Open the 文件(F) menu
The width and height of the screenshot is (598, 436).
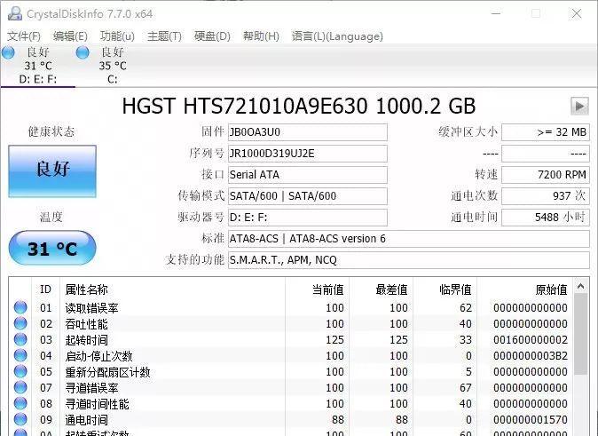(24, 36)
